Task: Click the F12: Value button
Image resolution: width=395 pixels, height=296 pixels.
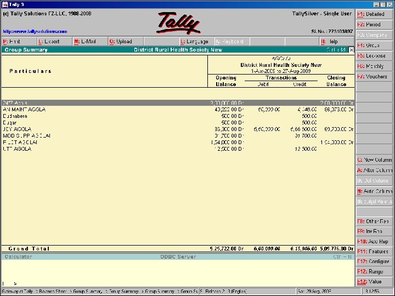Action: 374,282
